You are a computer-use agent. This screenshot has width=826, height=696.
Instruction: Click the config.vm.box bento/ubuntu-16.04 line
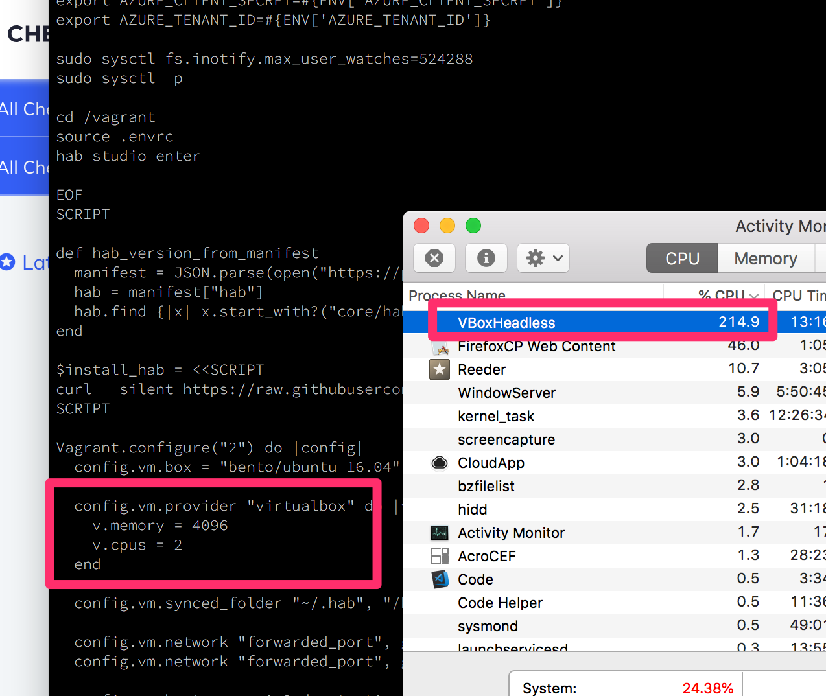click(x=237, y=467)
